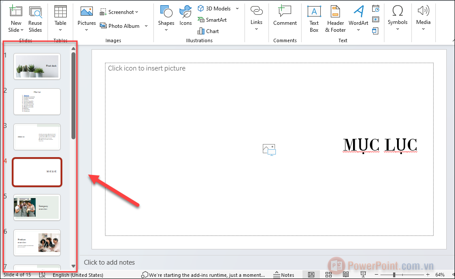
Task: Start Slide Show from status bar
Action: [x=363, y=275]
